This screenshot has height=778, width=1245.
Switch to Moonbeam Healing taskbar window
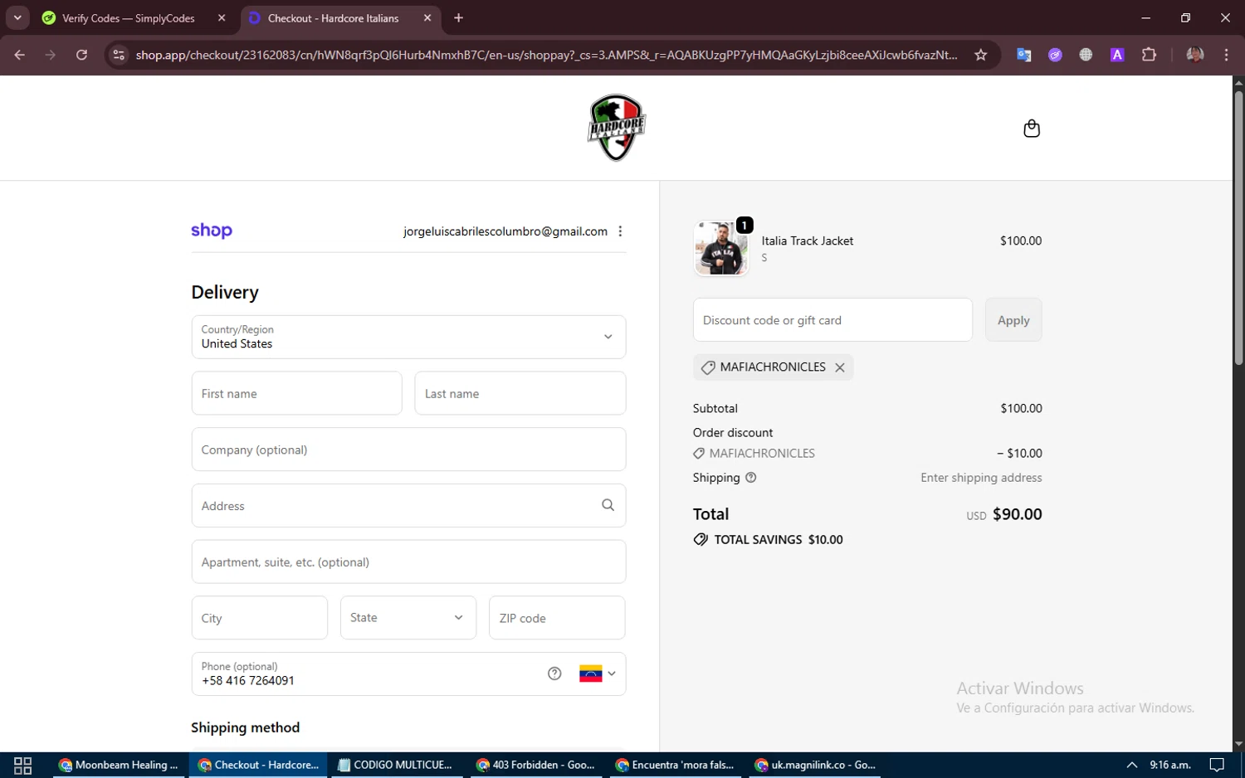[119, 765]
